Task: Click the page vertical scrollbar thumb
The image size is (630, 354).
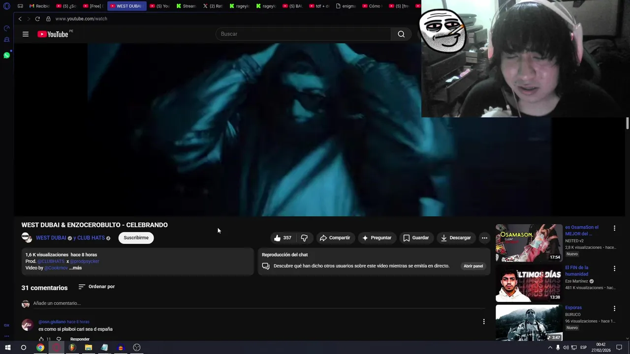Action: (x=628, y=123)
